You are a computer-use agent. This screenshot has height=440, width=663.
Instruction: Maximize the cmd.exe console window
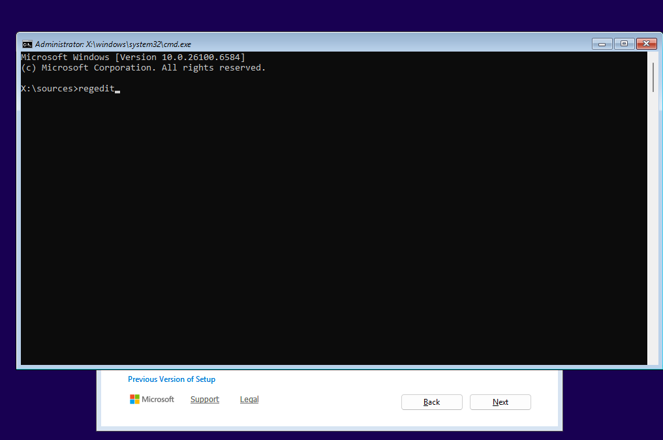(x=624, y=44)
